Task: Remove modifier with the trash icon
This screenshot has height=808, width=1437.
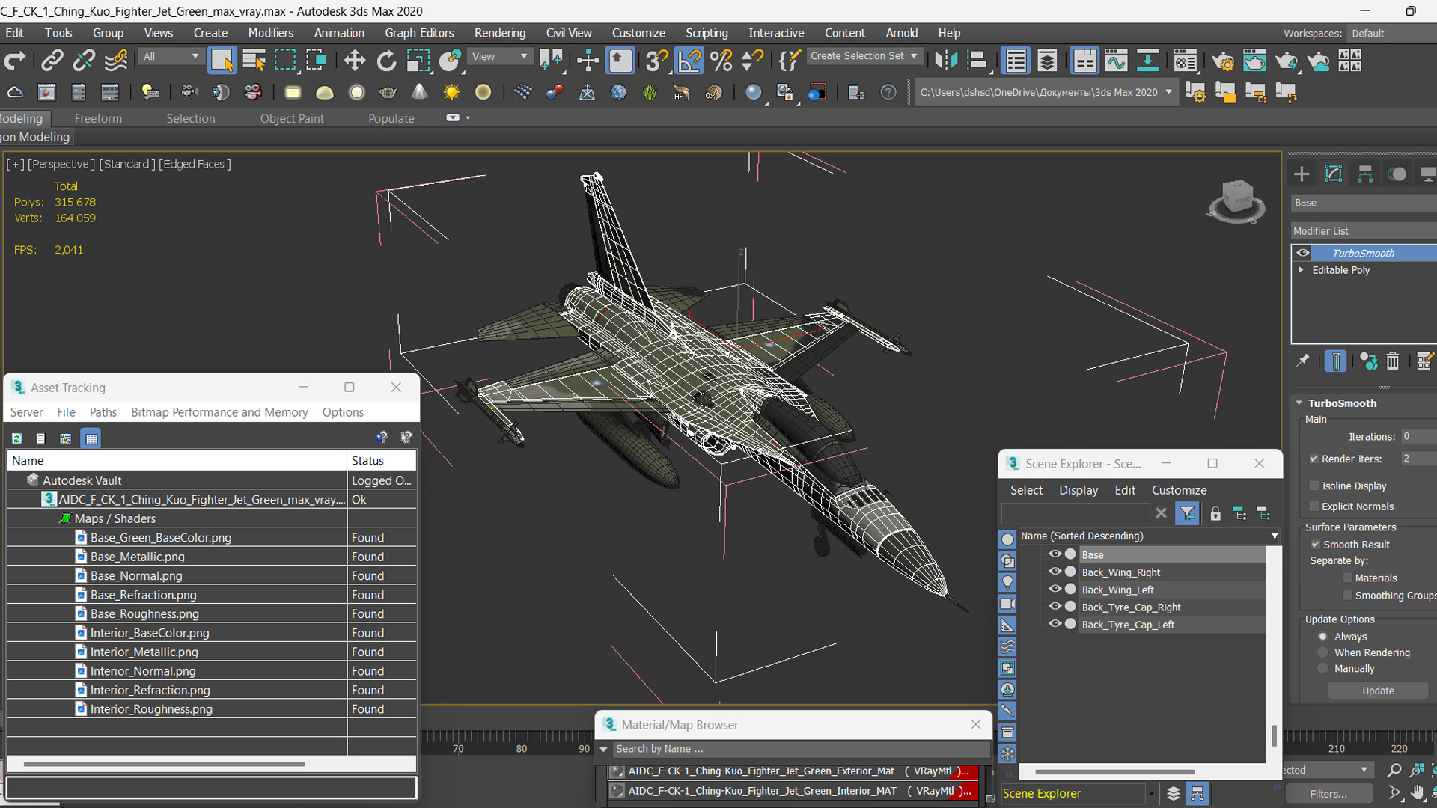Action: click(x=1392, y=361)
